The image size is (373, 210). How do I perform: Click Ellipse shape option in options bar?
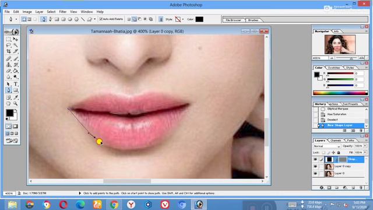[70, 19]
